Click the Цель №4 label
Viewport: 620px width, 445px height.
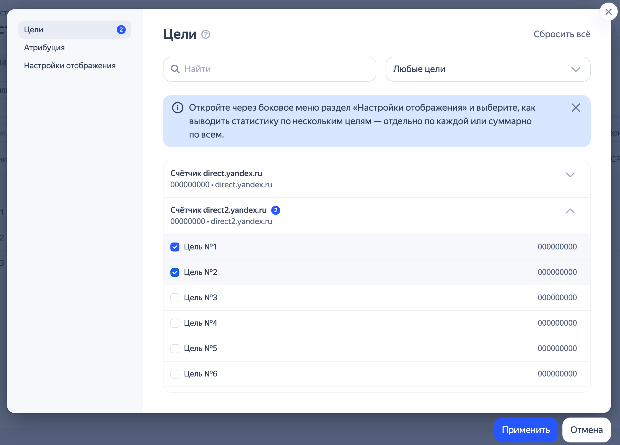pyautogui.click(x=201, y=323)
